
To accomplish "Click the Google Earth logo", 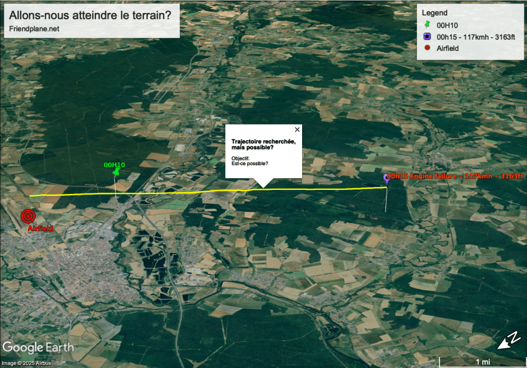I will tap(39, 347).
